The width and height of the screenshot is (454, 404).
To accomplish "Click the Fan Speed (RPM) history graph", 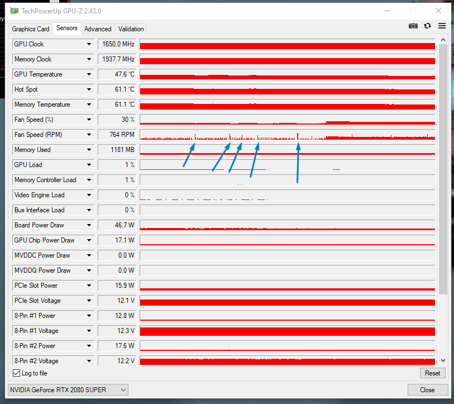I will pos(288,135).
